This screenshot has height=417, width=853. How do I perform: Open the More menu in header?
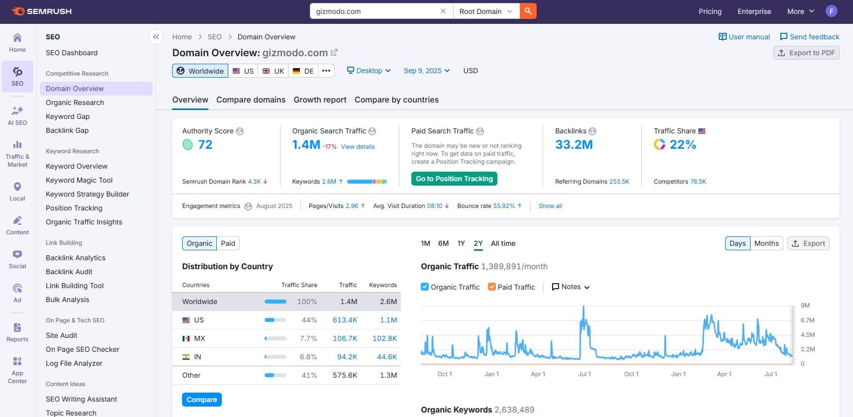coord(800,11)
